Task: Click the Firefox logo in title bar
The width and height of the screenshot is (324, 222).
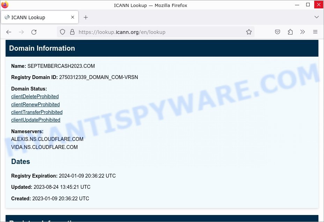Action: click(5, 5)
